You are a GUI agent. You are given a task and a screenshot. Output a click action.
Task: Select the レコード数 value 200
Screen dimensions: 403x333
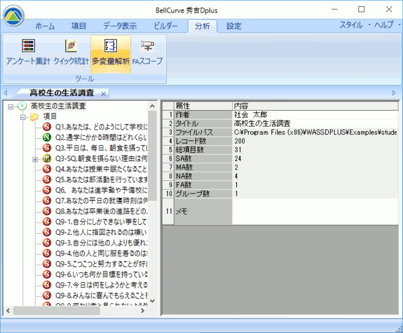click(x=316, y=141)
